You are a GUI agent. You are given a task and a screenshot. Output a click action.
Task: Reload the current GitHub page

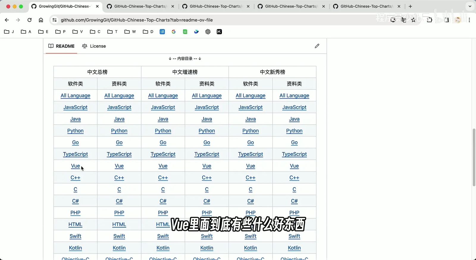pos(29,20)
